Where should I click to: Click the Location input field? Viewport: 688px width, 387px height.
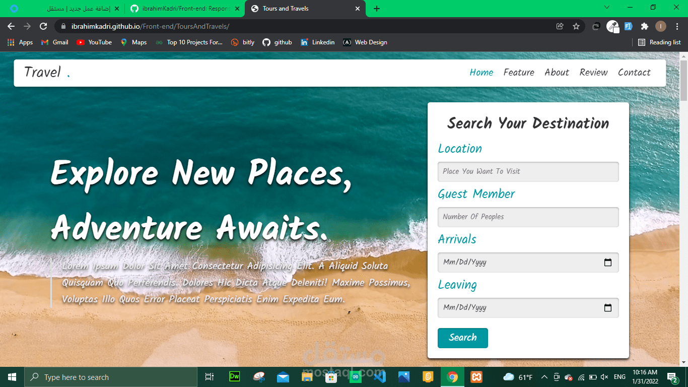coord(528,171)
